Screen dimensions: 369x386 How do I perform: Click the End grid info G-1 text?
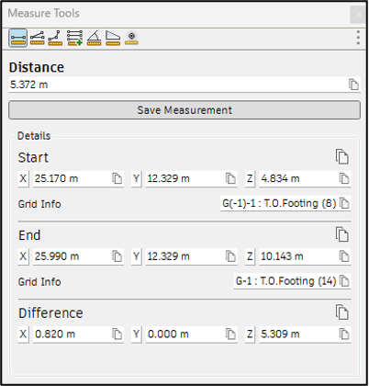pos(285,281)
